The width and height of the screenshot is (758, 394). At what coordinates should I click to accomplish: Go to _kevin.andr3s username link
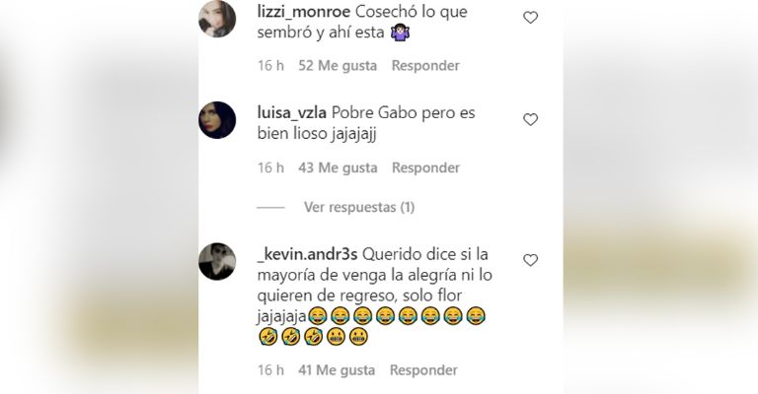[x=307, y=255]
